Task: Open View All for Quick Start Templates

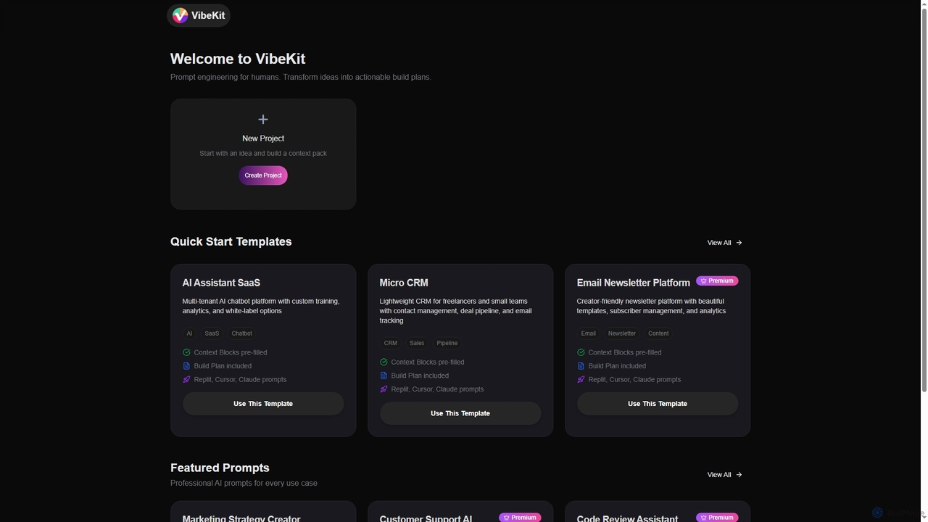Action: pyautogui.click(x=725, y=243)
